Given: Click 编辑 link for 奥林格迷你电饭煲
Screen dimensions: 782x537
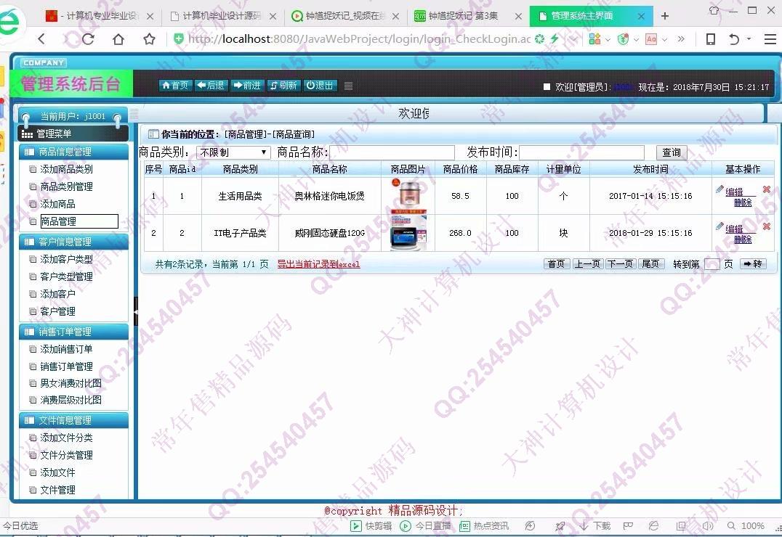Looking at the screenshot, I should 734,192.
